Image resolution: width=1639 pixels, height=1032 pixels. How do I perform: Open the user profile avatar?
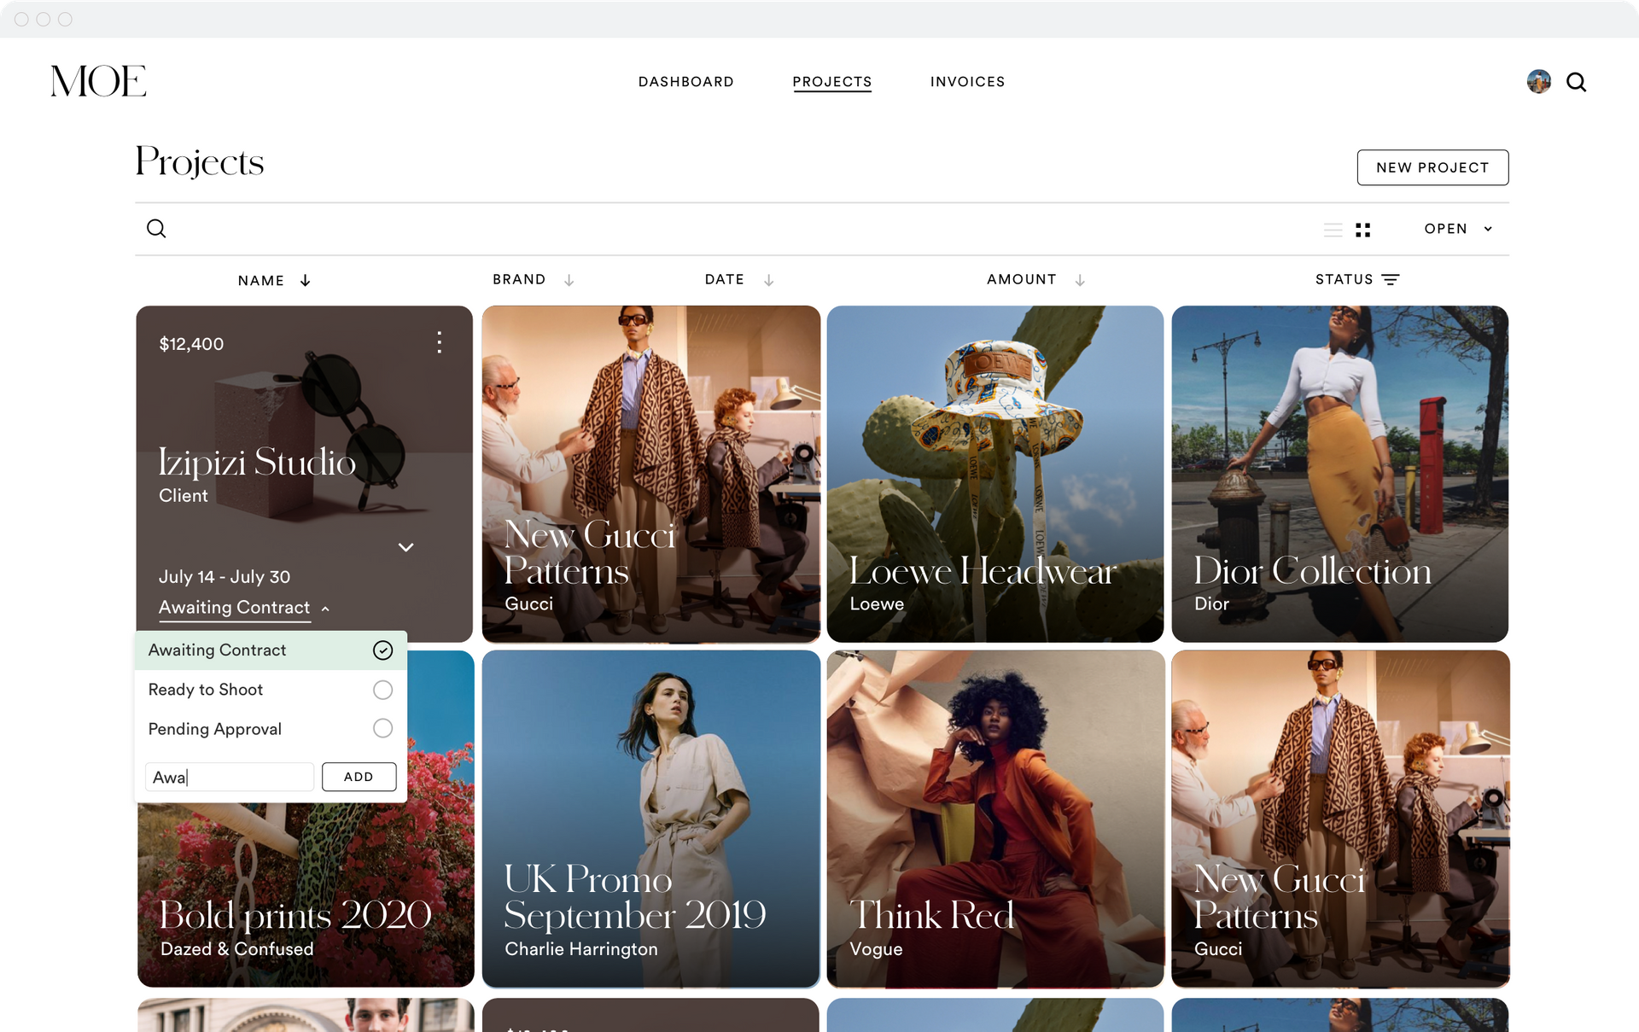(x=1538, y=82)
